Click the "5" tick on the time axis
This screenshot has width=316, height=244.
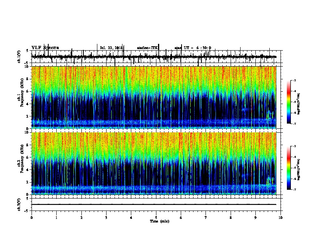click(156, 218)
